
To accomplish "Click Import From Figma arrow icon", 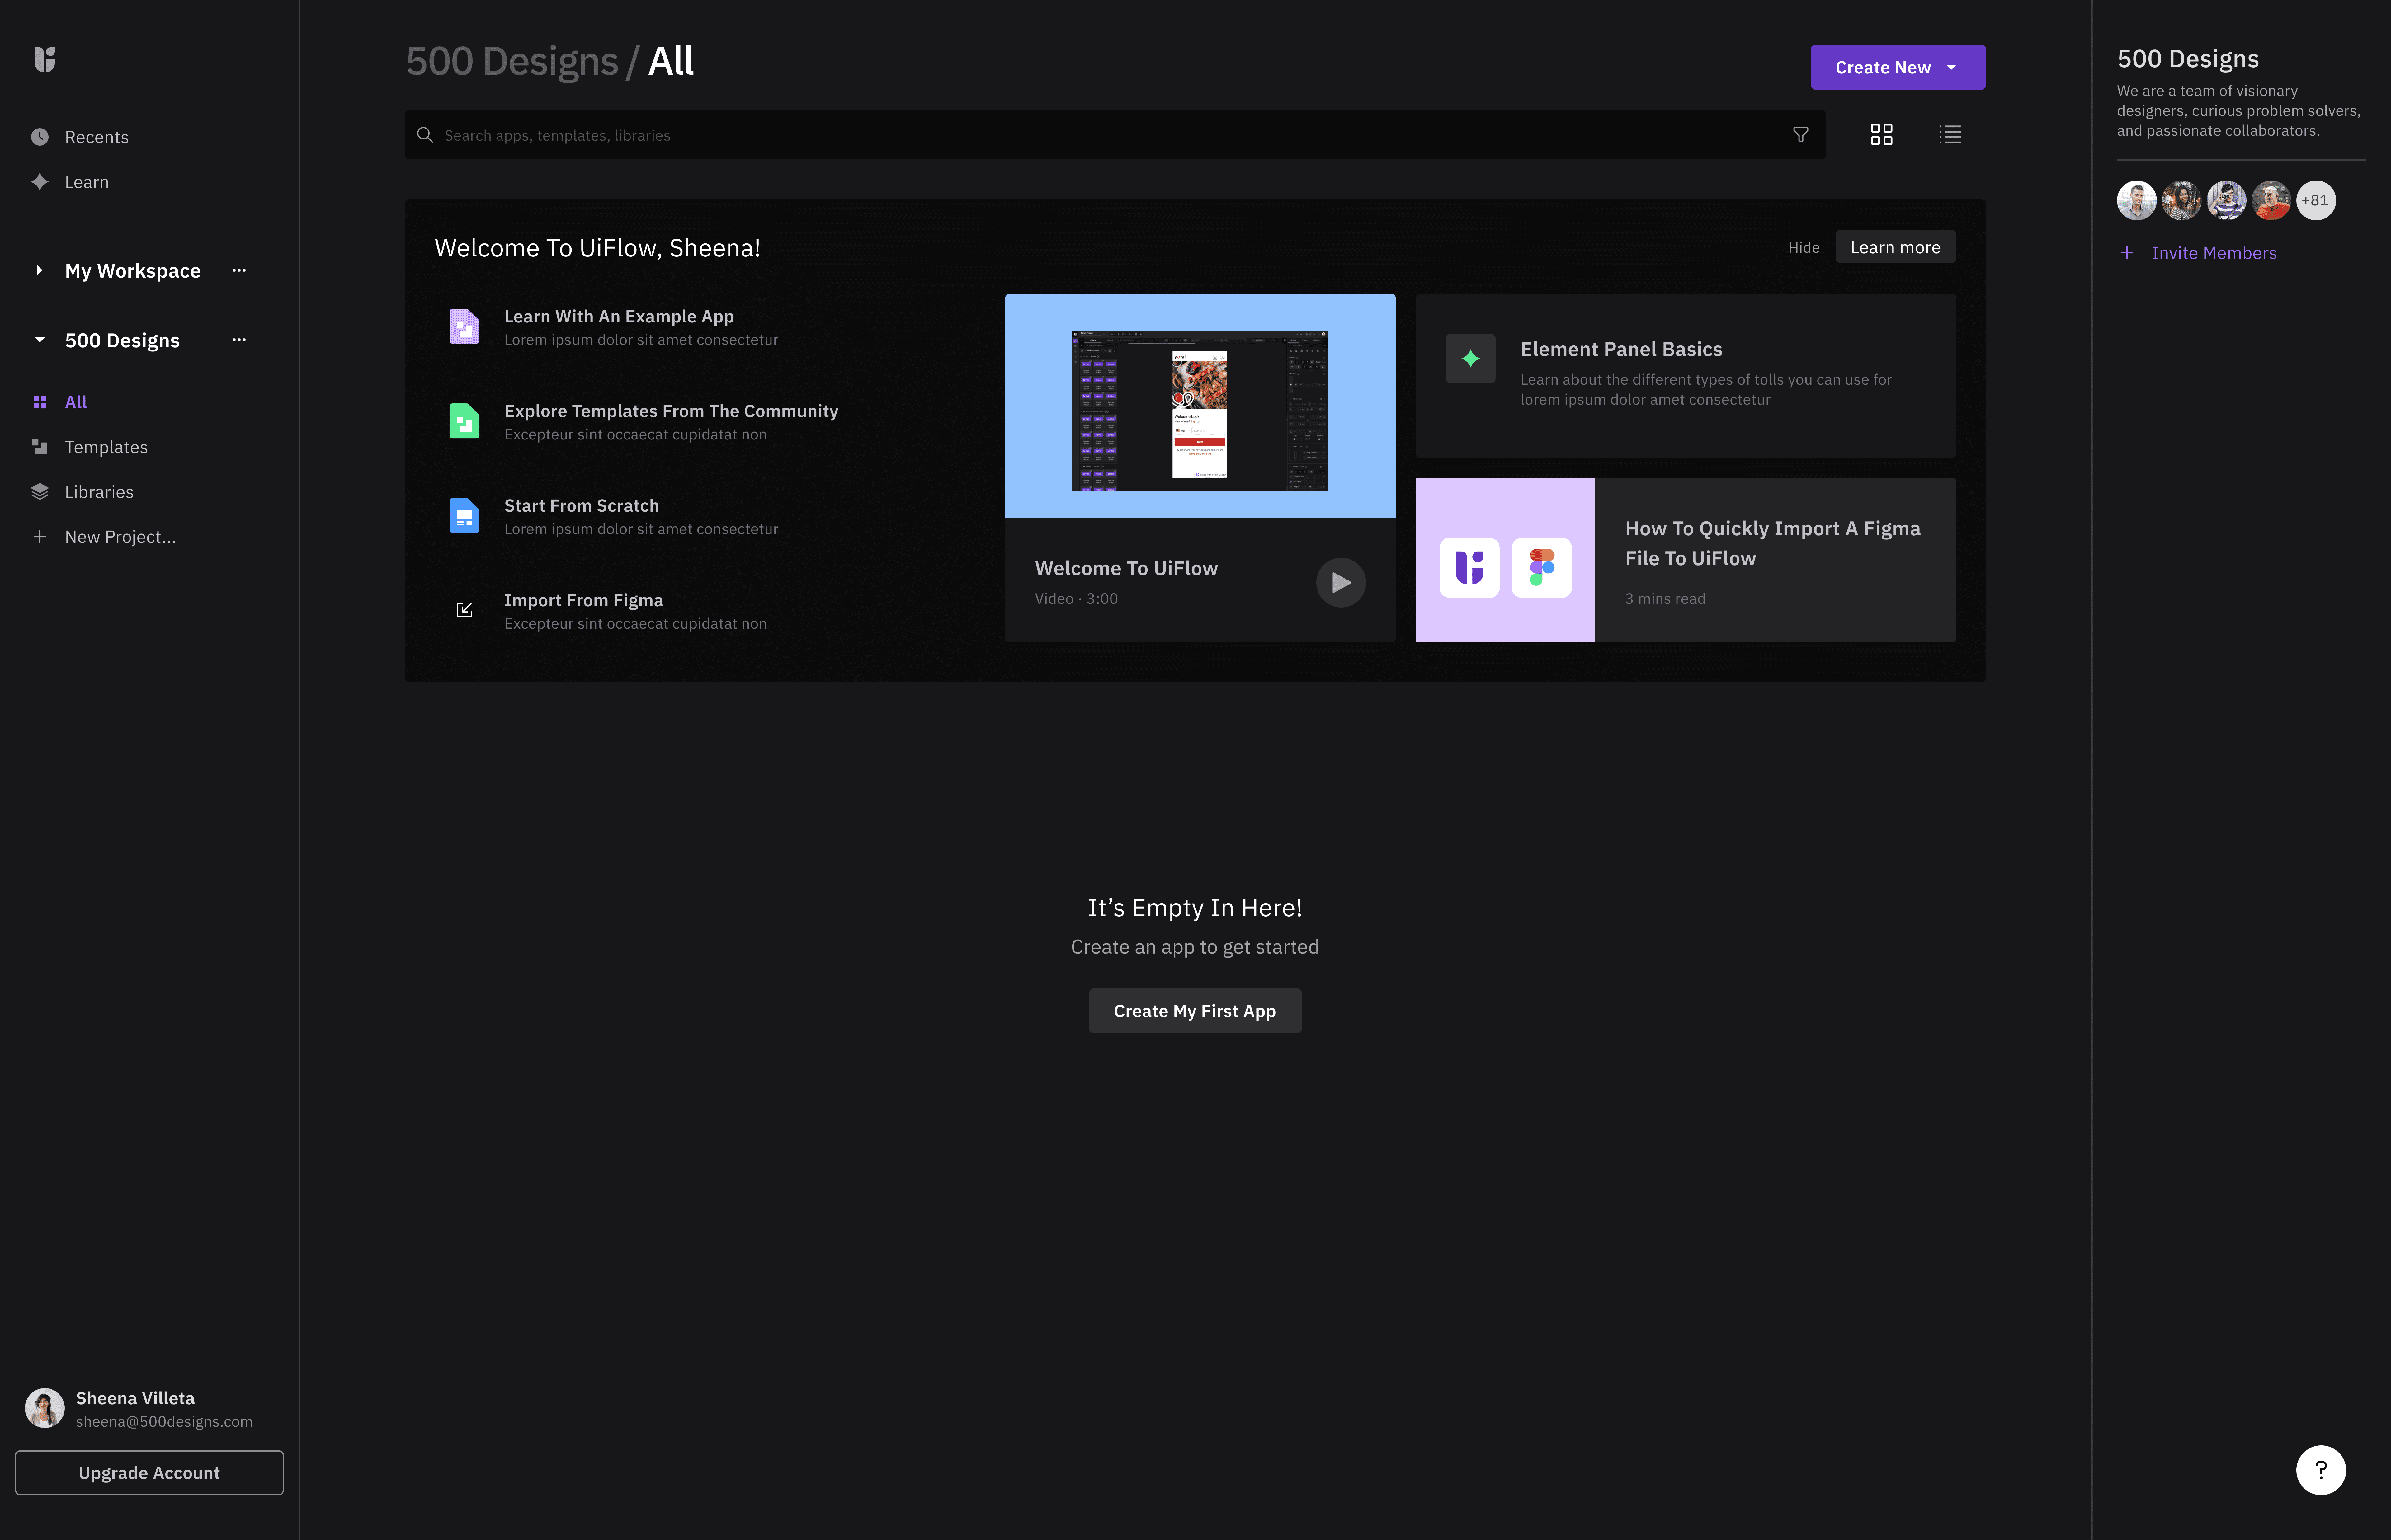I will (x=464, y=610).
